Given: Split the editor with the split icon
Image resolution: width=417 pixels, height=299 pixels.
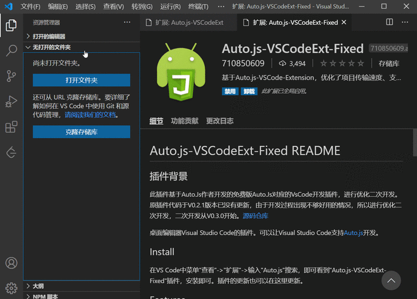Looking at the screenshot, I should (x=389, y=22).
